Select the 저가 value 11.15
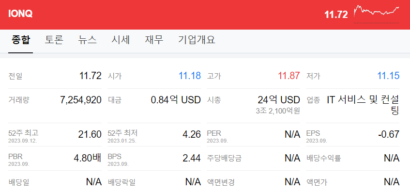The image size is (410, 193). (x=388, y=76)
